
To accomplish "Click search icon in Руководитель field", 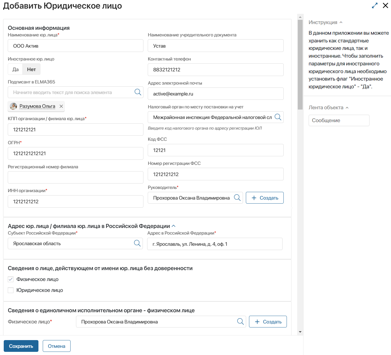I will tap(237, 198).
